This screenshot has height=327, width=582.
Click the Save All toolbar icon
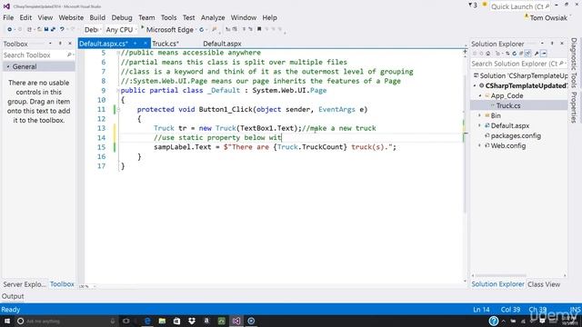point(53,29)
